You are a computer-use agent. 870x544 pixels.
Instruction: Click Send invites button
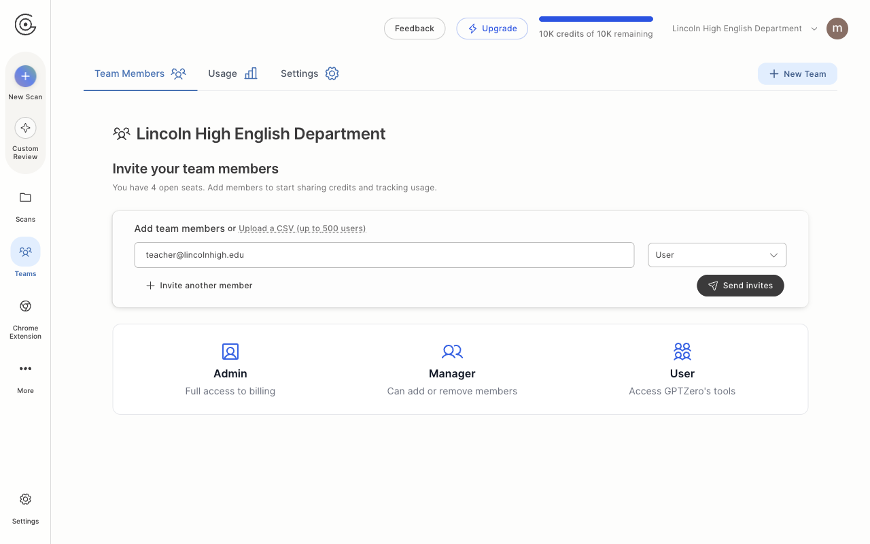(740, 286)
